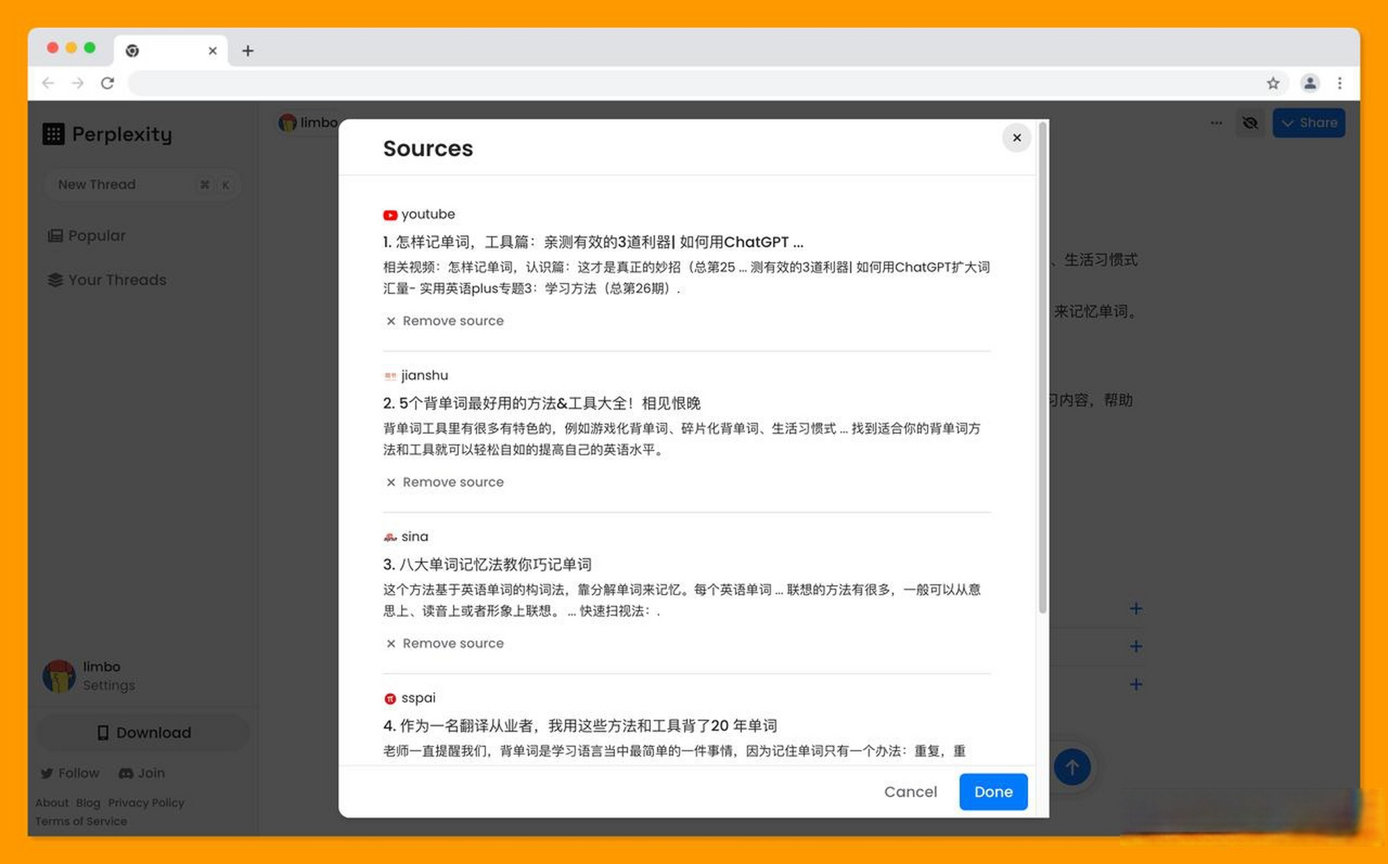Toggle Remove source for Jianshu
This screenshot has width=1388, height=864.
click(x=444, y=482)
